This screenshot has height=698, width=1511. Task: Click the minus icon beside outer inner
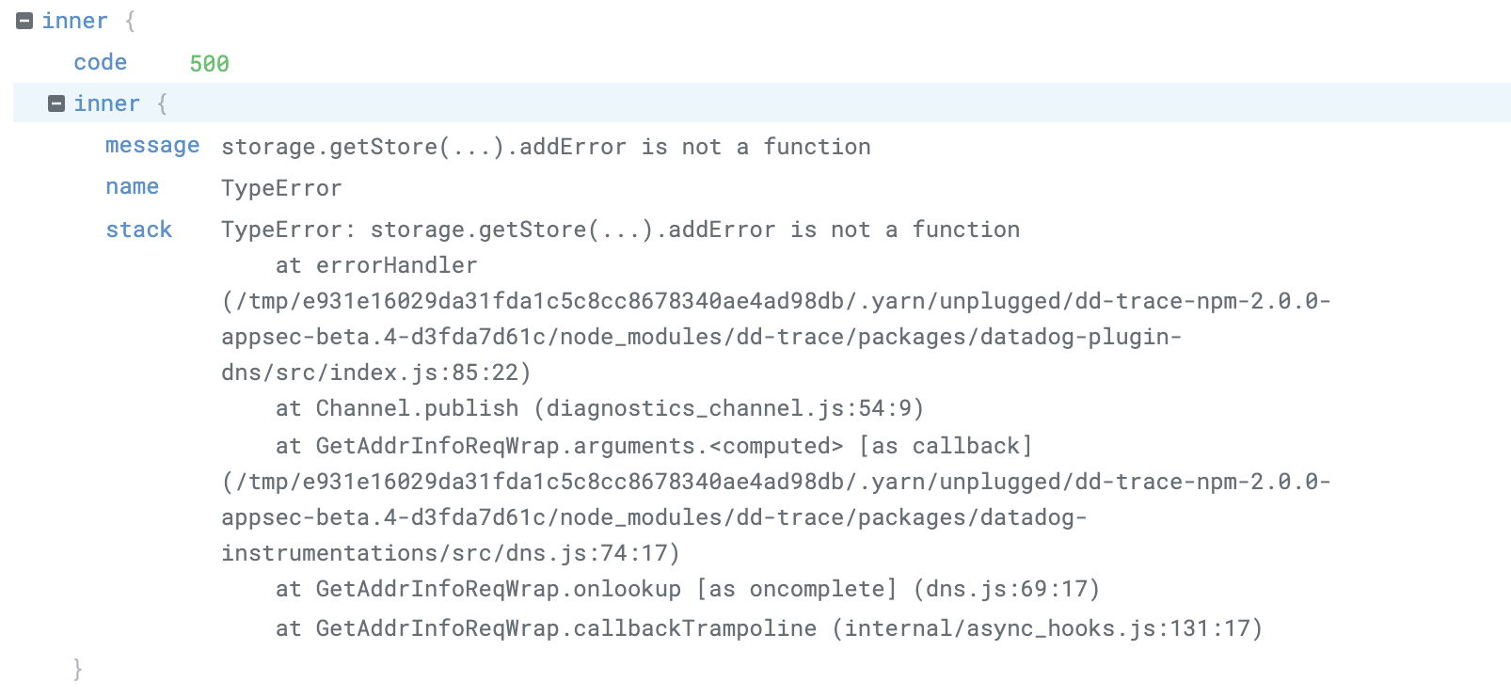[x=23, y=20]
